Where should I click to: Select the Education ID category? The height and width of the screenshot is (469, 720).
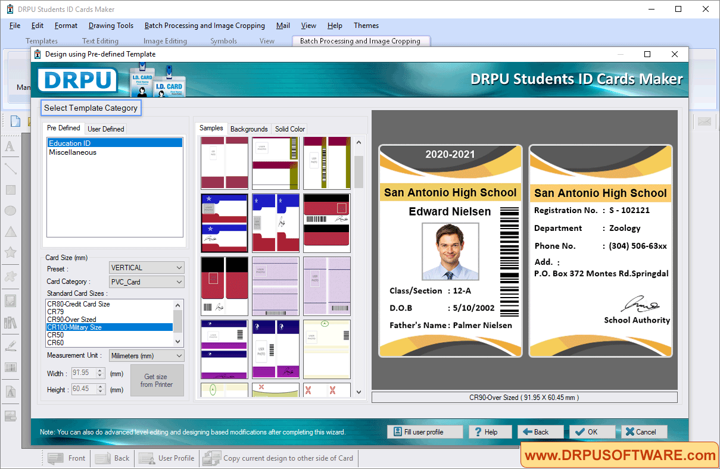coord(116,143)
